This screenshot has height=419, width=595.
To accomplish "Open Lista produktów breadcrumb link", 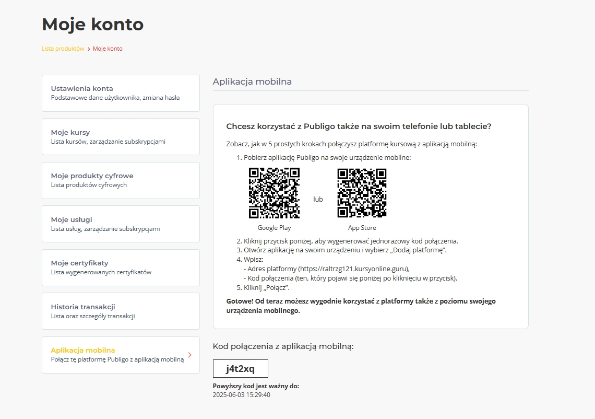I will coord(63,49).
